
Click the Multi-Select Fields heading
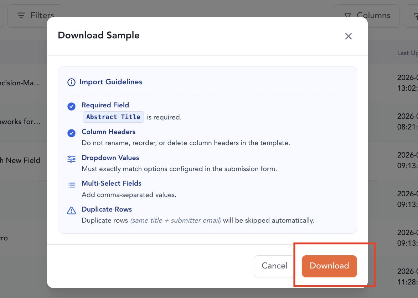(112, 183)
